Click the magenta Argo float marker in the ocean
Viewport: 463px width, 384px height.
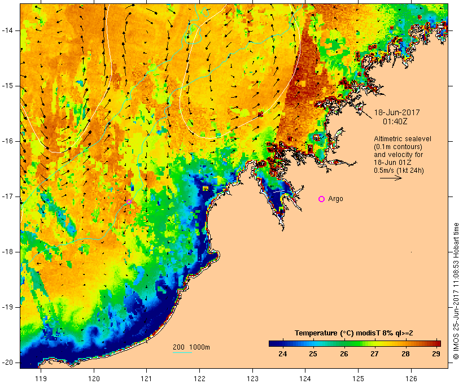click(x=129, y=202)
